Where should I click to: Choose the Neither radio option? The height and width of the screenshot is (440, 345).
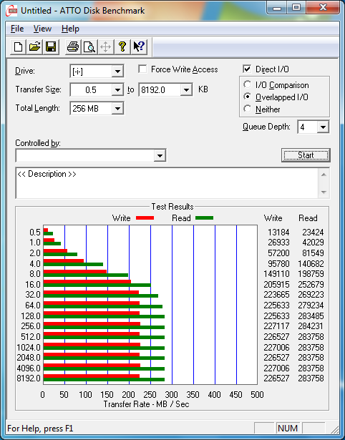click(x=248, y=109)
